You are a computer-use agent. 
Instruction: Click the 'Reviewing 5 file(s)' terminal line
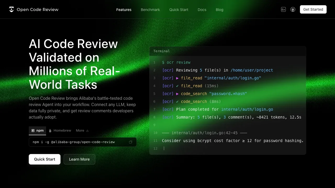[217, 70]
